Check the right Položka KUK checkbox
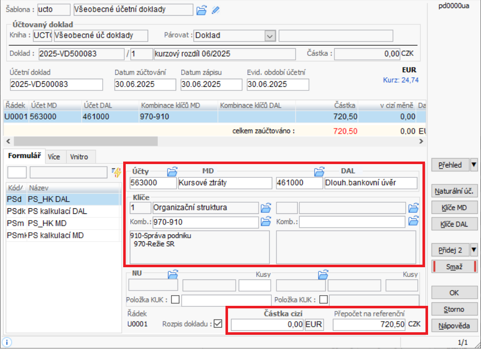 click(323, 300)
